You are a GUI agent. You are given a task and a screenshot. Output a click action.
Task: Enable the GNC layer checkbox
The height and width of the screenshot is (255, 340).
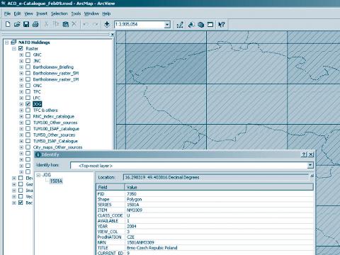(28, 55)
